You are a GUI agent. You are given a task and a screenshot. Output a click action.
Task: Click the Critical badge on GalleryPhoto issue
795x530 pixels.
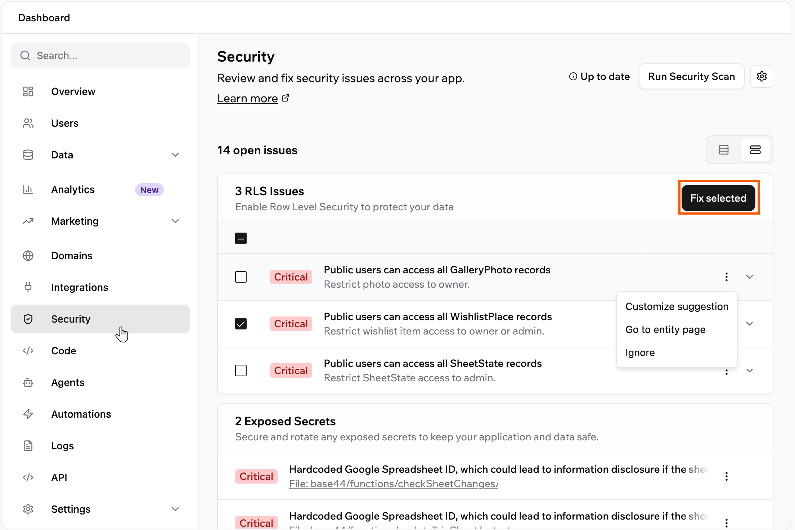291,277
